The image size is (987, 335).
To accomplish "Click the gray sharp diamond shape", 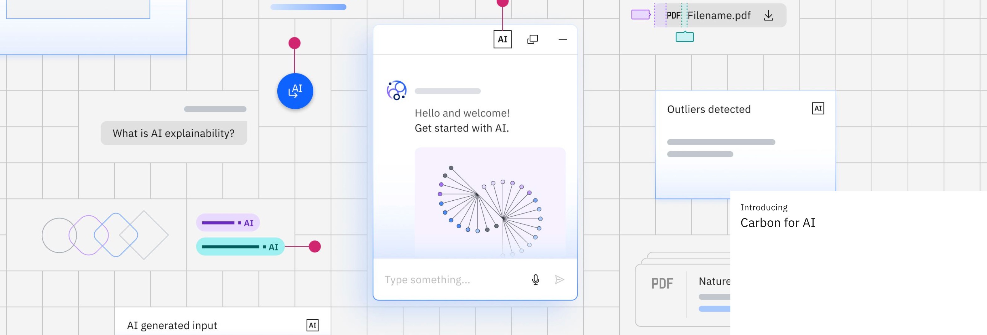I will point(144,235).
